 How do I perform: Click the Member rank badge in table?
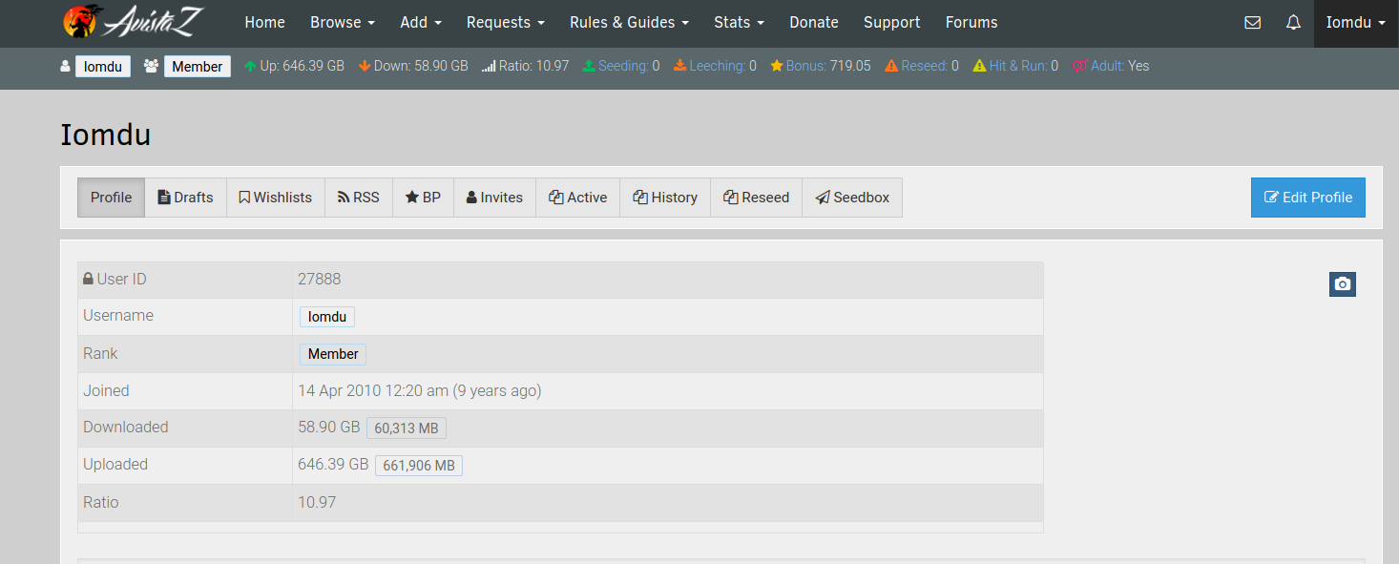tap(333, 354)
